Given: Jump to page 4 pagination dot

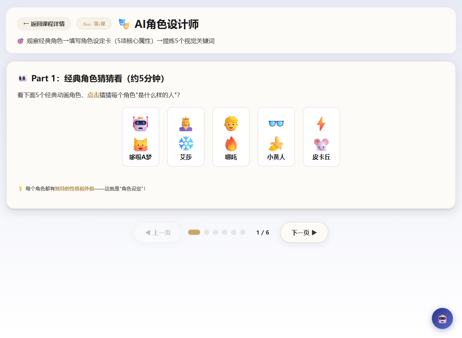Looking at the screenshot, I should [x=225, y=232].
